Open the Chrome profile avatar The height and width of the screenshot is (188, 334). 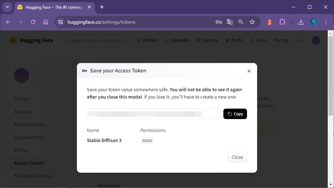coord(313,22)
